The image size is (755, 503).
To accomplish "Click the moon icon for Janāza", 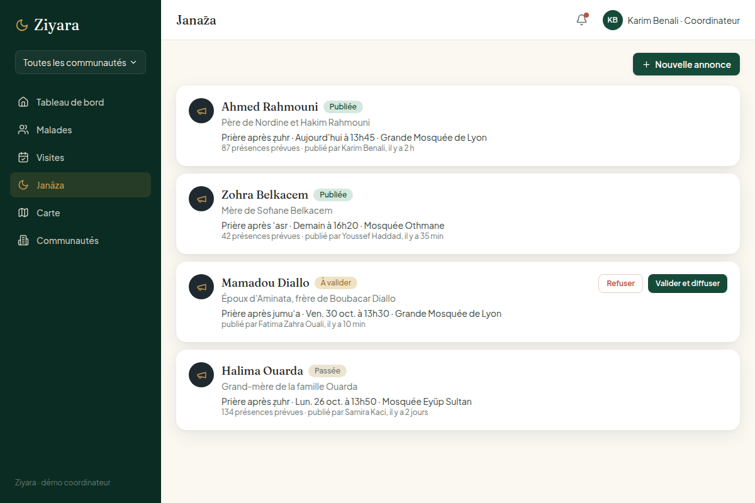I will pyautogui.click(x=23, y=185).
